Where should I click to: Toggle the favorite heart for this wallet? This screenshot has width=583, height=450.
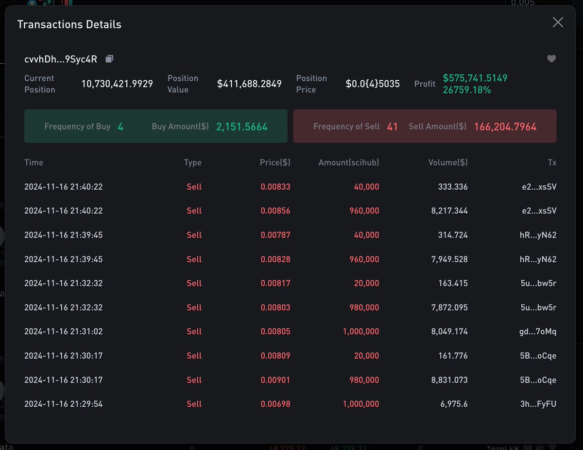tap(551, 58)
